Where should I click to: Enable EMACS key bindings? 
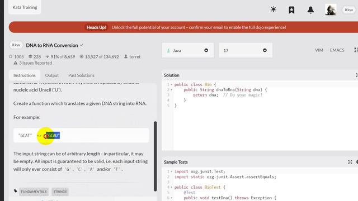(x=337, y=50)
